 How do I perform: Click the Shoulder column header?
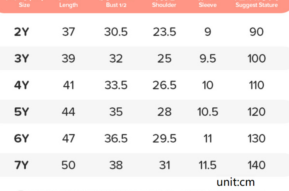point(164,5)
